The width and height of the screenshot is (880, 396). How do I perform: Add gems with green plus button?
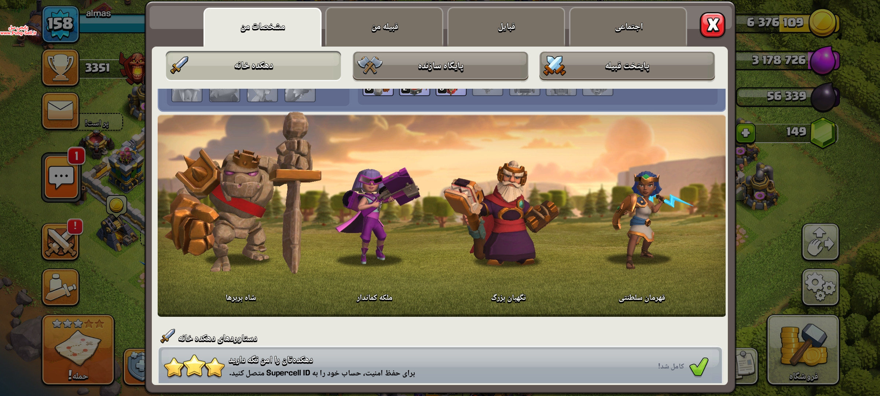[x=745, y=133]
